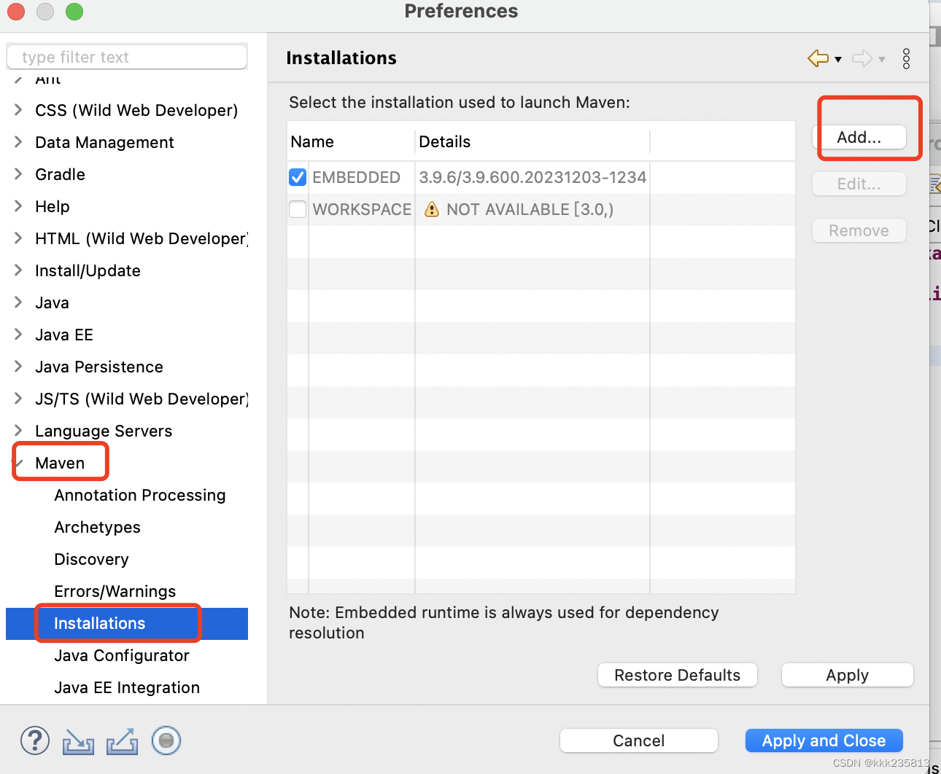Click Restore Defaults
Viewport: 941px width, 774px height.
(677, 675)
